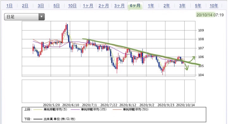The height and width of the screenshot is (124, 229).
Task: Show the 1ヶ月 chart range
Action: tap(88, 6)
